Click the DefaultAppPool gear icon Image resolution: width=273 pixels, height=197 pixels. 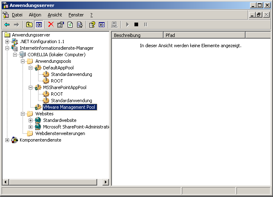38,68
